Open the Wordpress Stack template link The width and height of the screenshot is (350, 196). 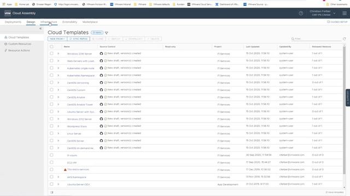pyautogui.click(x=77, y=126)
